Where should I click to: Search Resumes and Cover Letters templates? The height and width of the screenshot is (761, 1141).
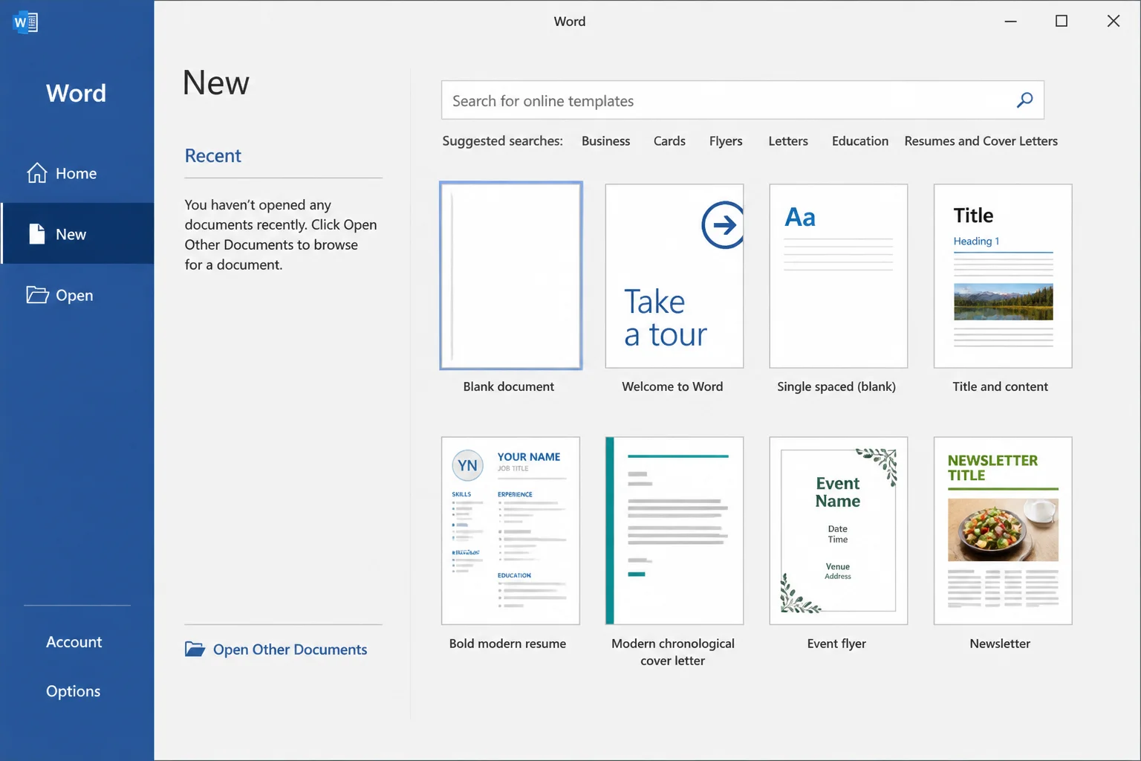(981, 140)
